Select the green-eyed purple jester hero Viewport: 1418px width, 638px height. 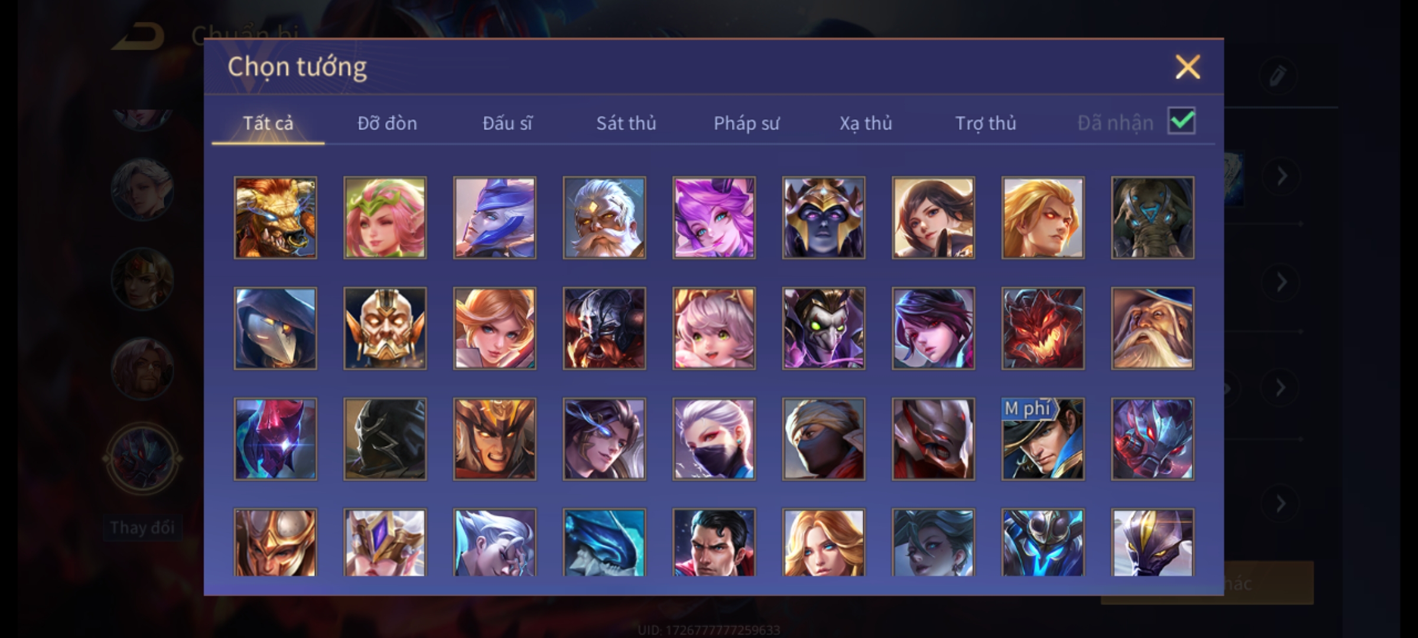(x=824, y=328)
